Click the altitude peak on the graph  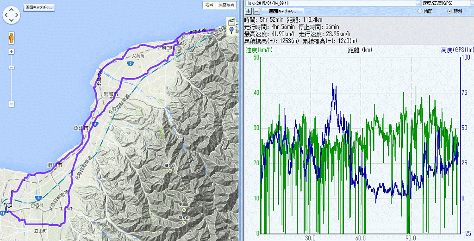tap(332, 84)
